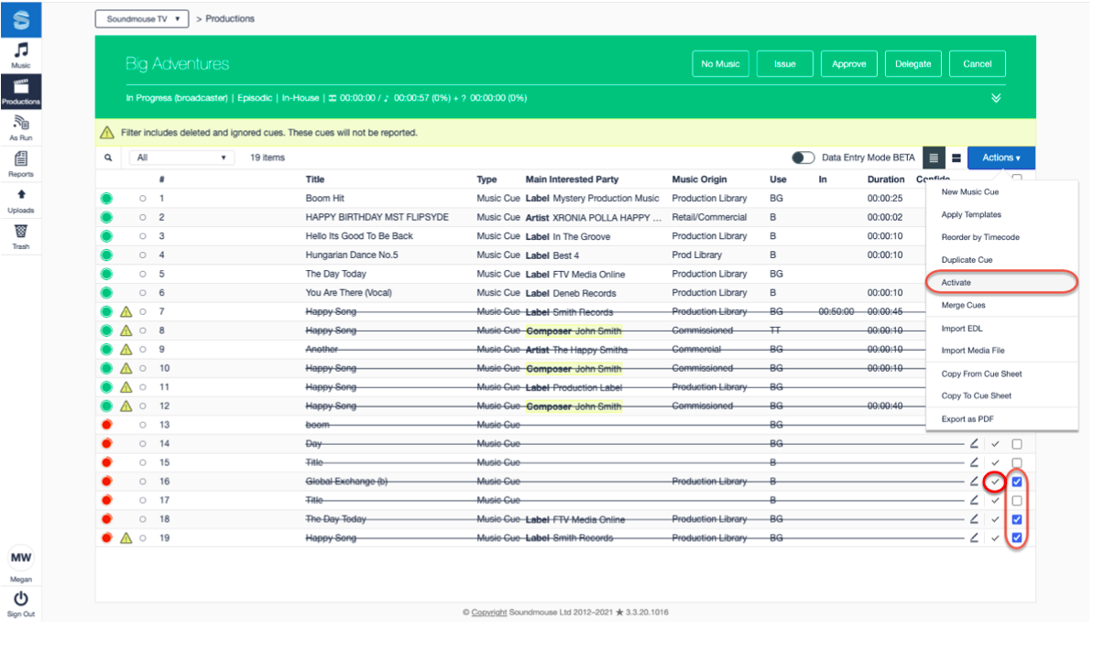Click the edit pencil on row 16

click(x=974, y=481)
